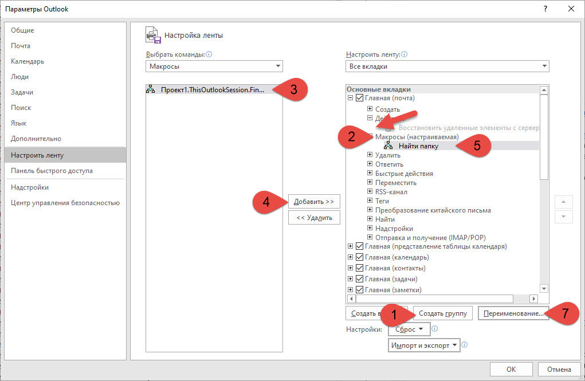Image resolution: width=585 pixels, height=381 pixels.
Task: Open Центр управления безопасностью settings
Action: 65,203
